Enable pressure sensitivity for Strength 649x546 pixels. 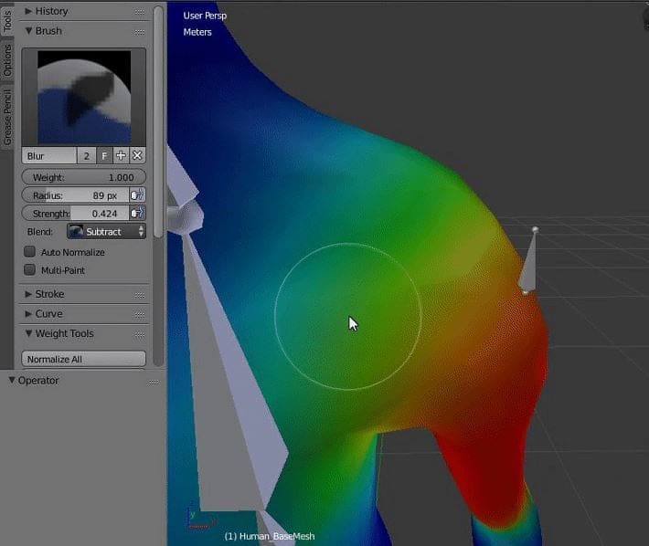(x=137, y=214)
